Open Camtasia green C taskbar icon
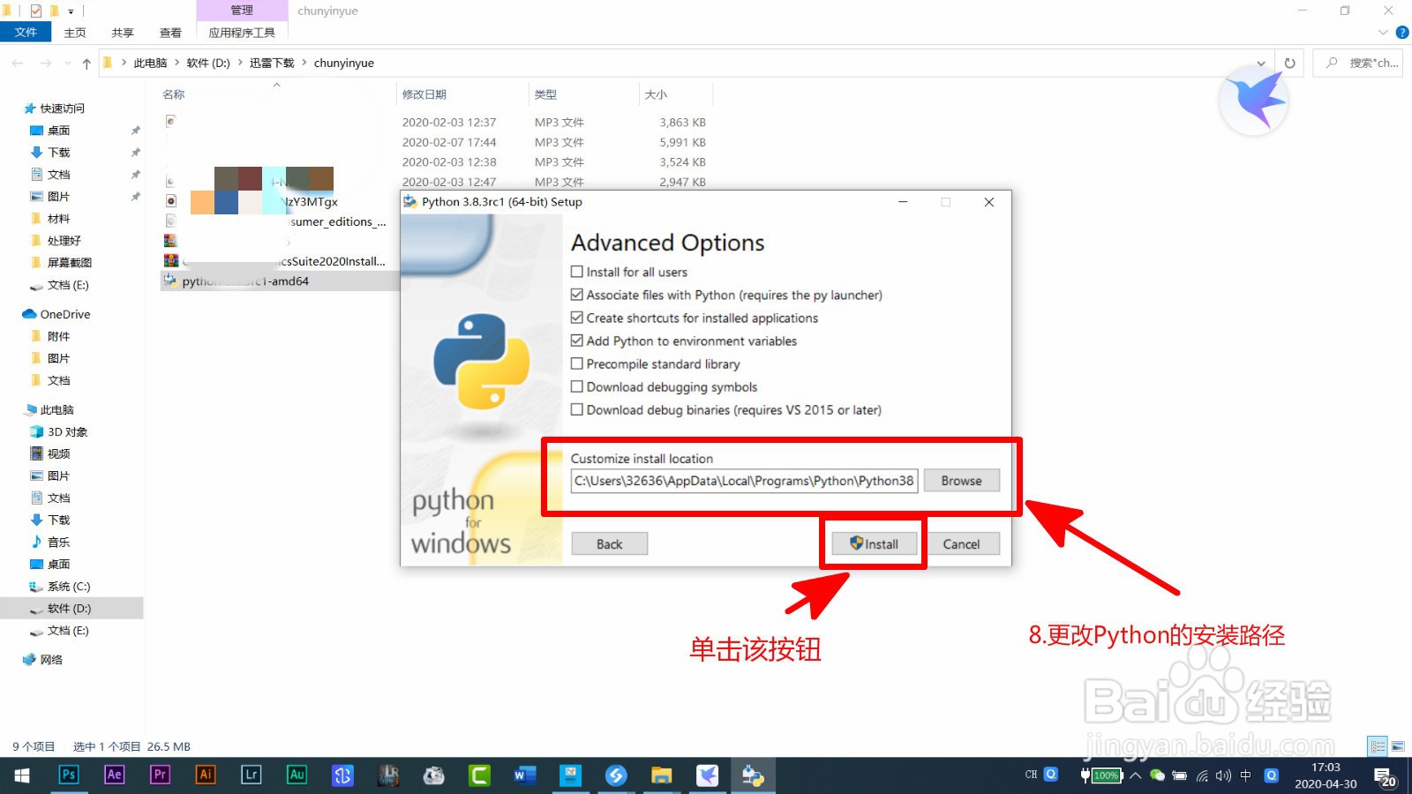Image resolution: width=1412 pixels, height=794 pixels. click(x=479, y=775)
